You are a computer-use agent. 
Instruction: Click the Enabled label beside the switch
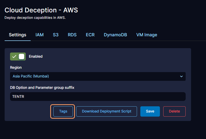tap(36, 56)
